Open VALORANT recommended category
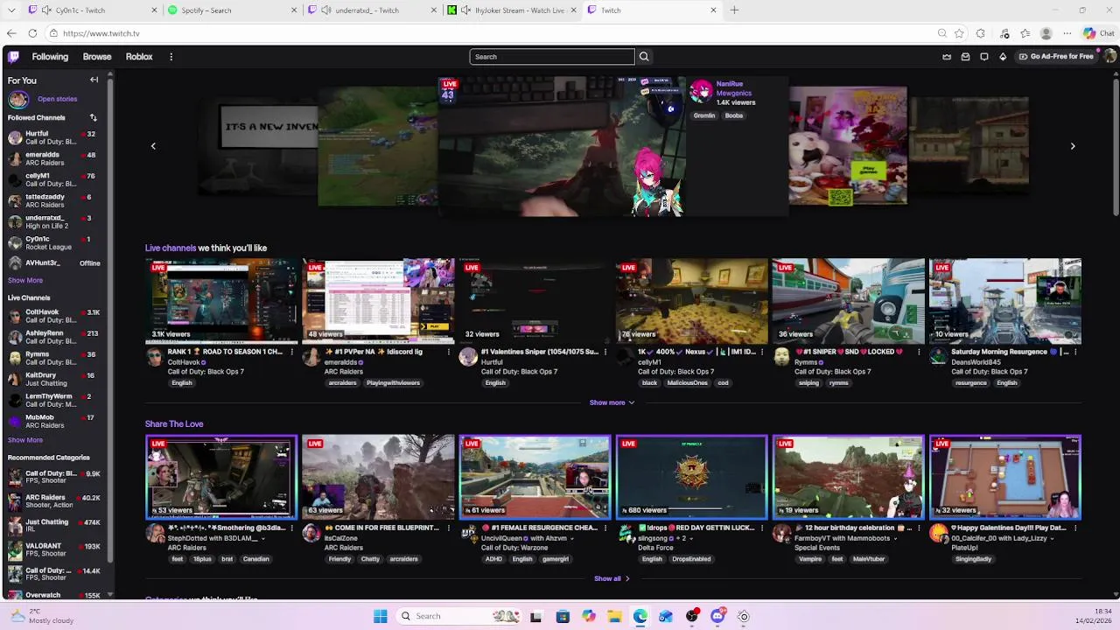This screenshot has height=630, width=1120. [x=52, y=549]
